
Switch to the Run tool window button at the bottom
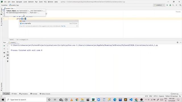click(x=6, y=94)
